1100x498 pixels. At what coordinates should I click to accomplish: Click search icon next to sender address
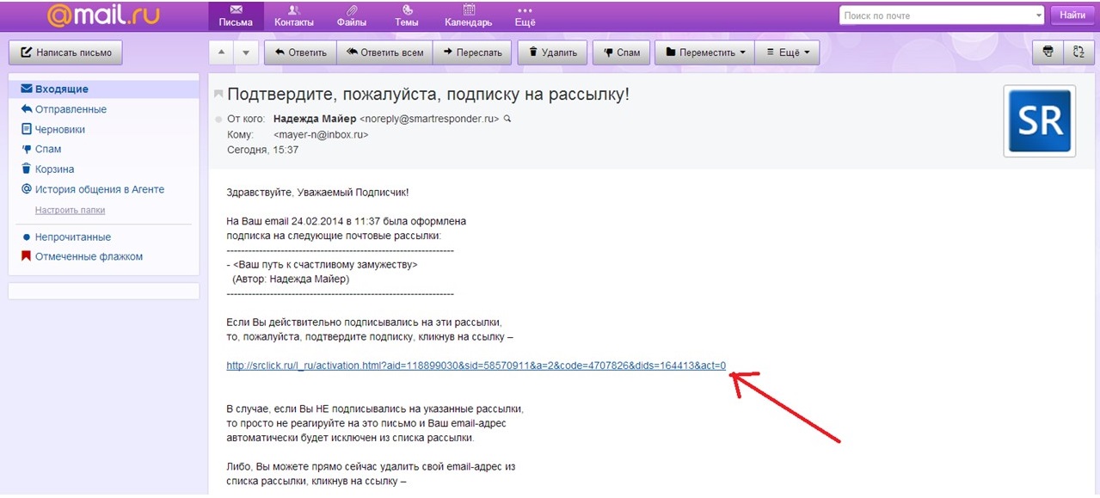507,119
